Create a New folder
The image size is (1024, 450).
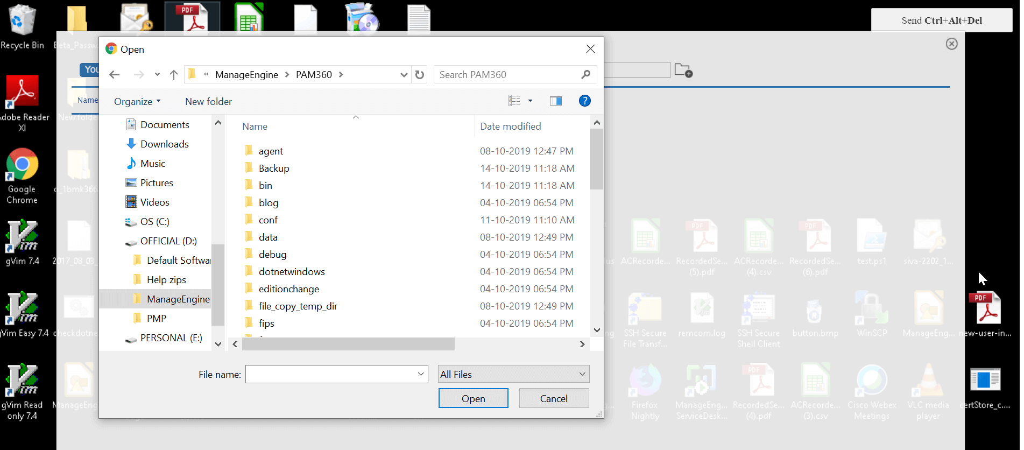209,101
